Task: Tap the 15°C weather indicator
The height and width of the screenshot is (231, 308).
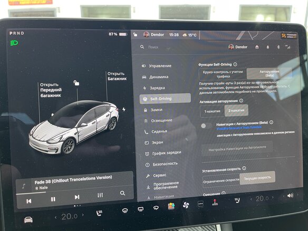Action: (x=189, y=35)
